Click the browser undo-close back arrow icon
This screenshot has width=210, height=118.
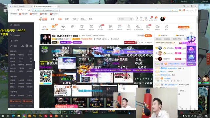[25, 10]
